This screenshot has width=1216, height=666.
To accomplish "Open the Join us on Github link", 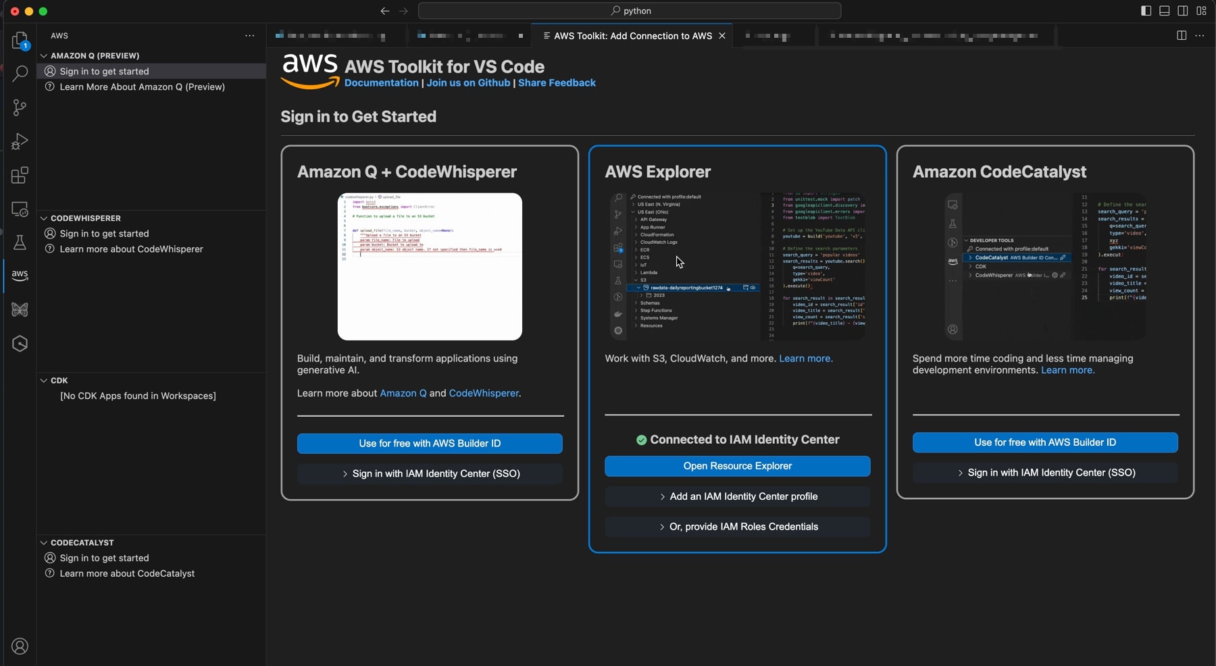I will [x=467, y=82].
